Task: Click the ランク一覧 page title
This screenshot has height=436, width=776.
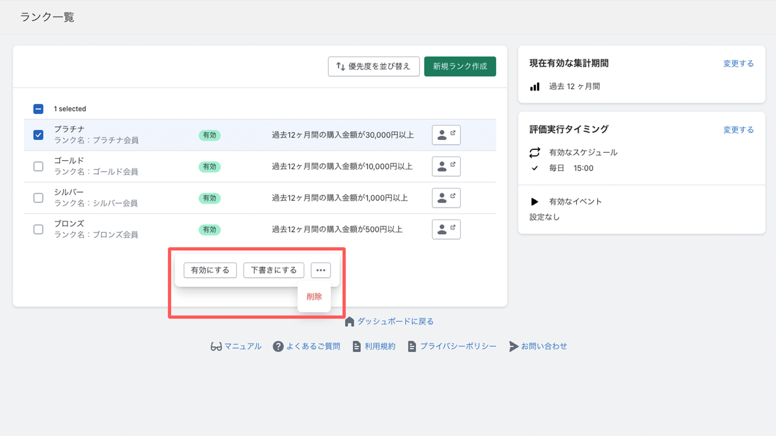Action: 47,17
